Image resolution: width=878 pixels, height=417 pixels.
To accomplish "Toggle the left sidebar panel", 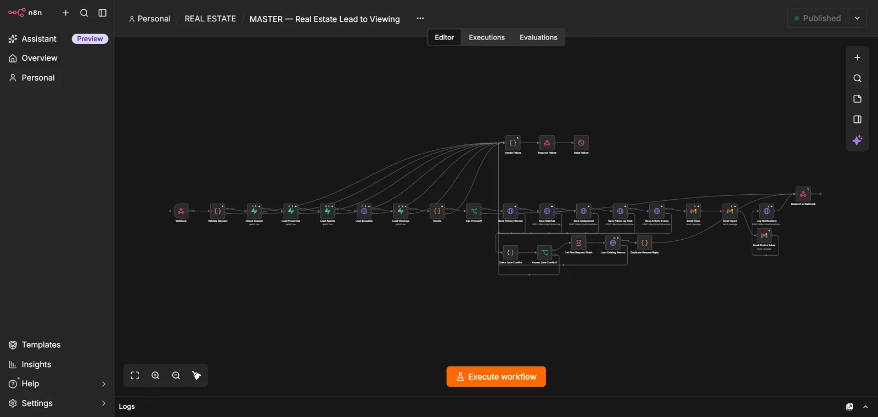I will click(103, 13).
